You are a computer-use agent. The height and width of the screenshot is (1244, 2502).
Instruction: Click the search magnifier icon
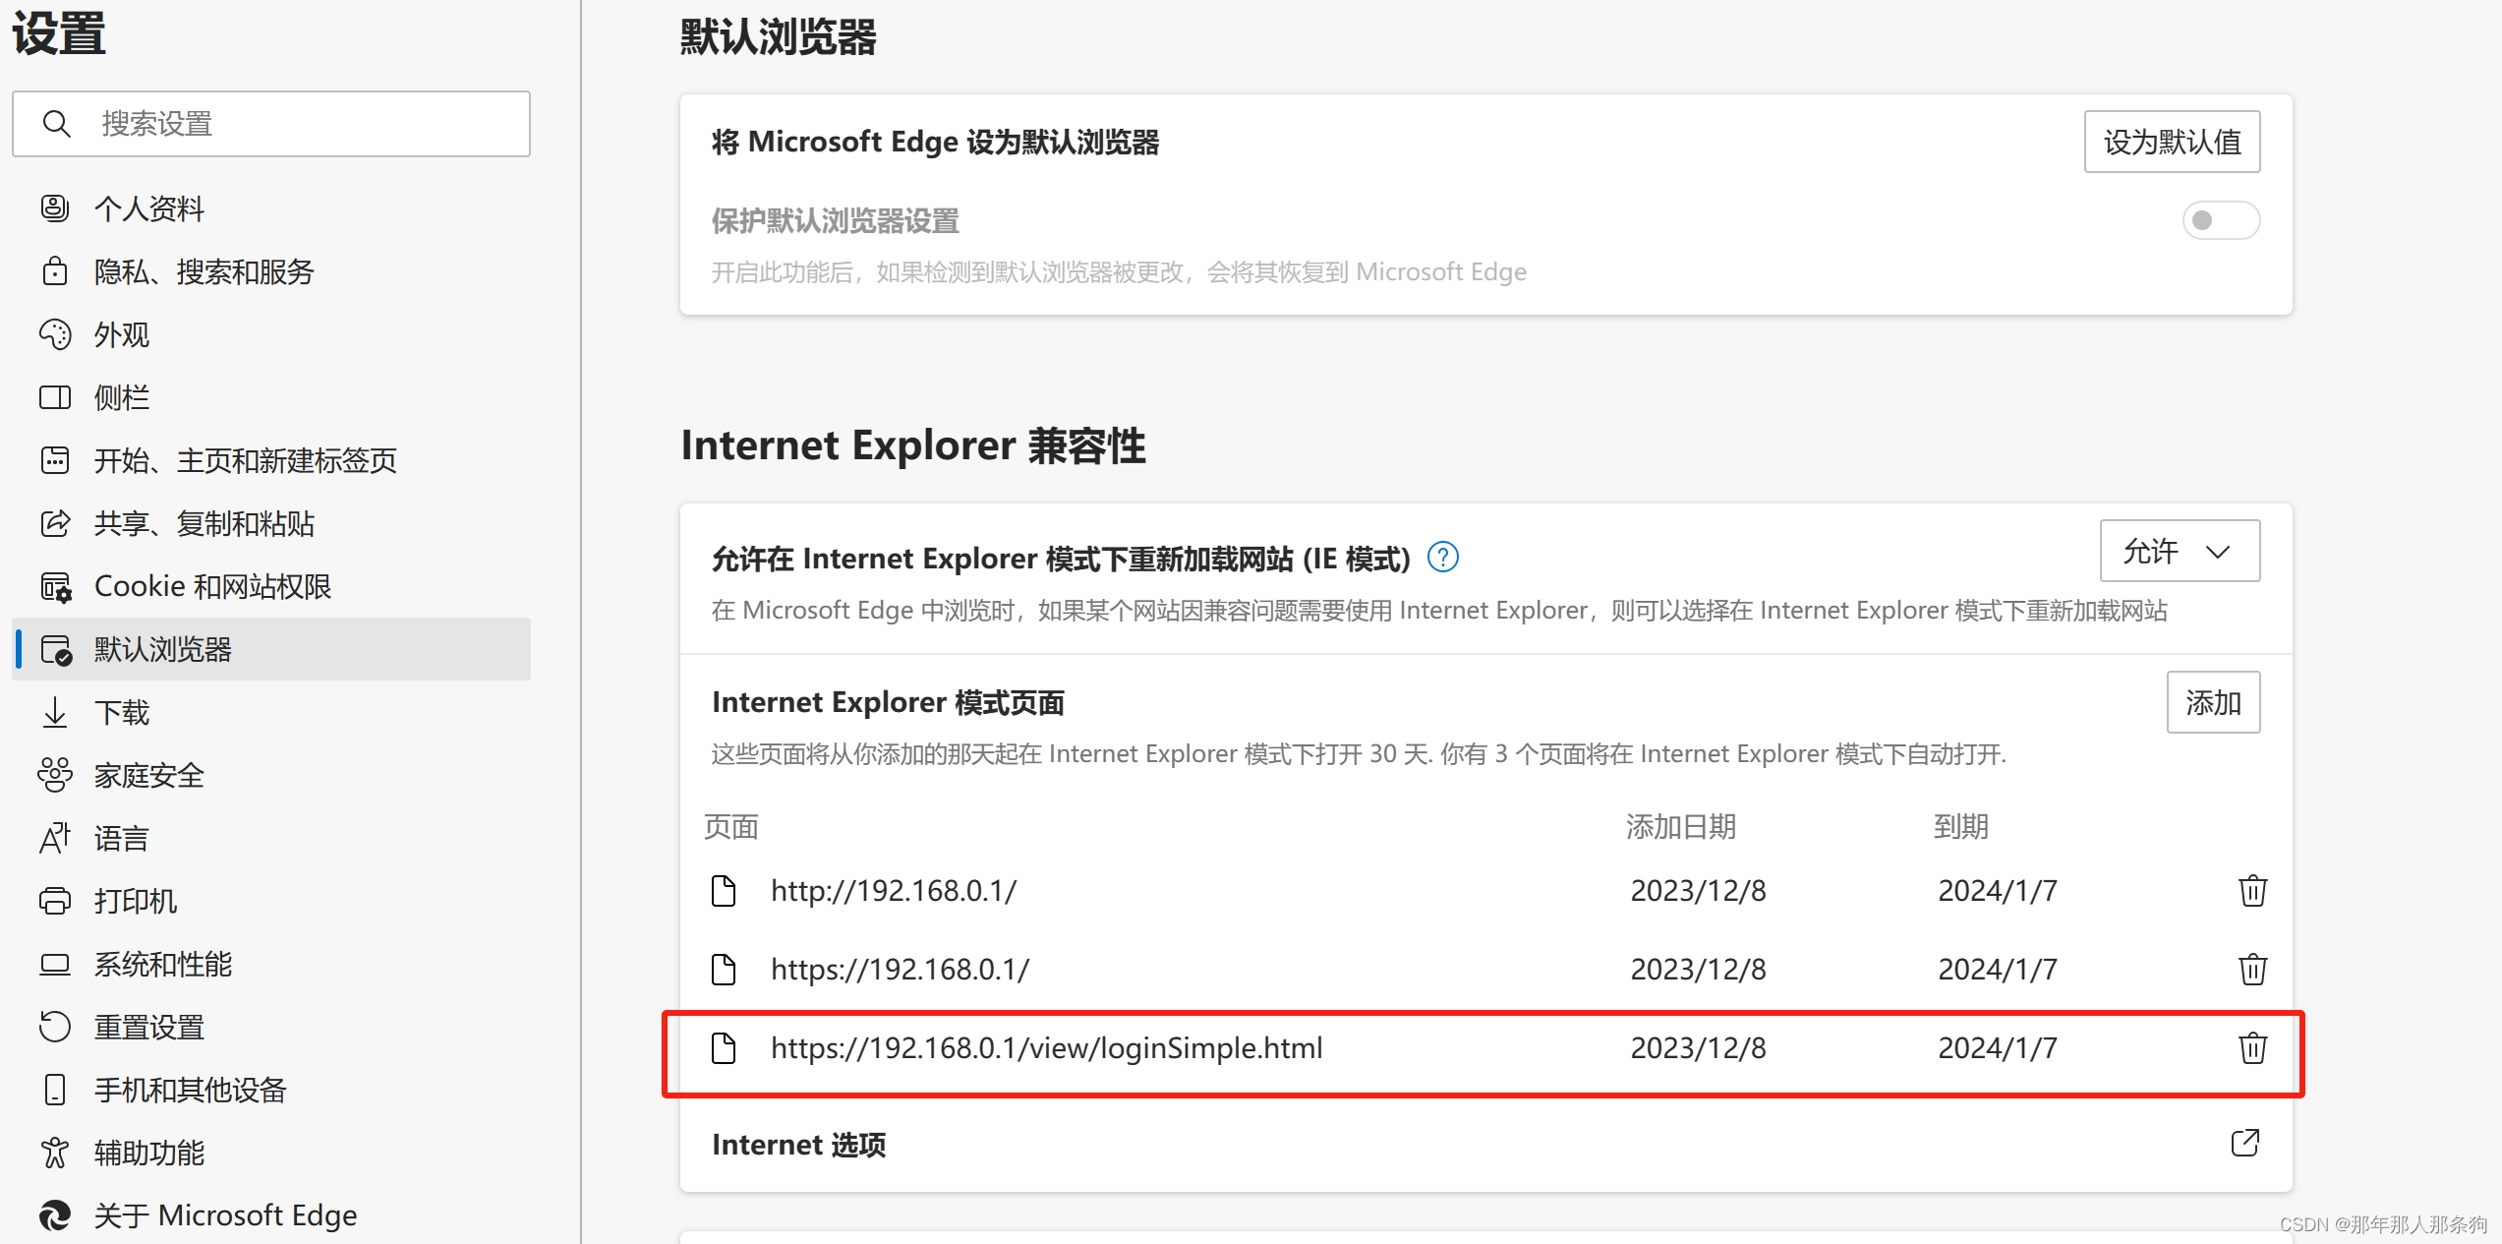[x=57, y=124]
